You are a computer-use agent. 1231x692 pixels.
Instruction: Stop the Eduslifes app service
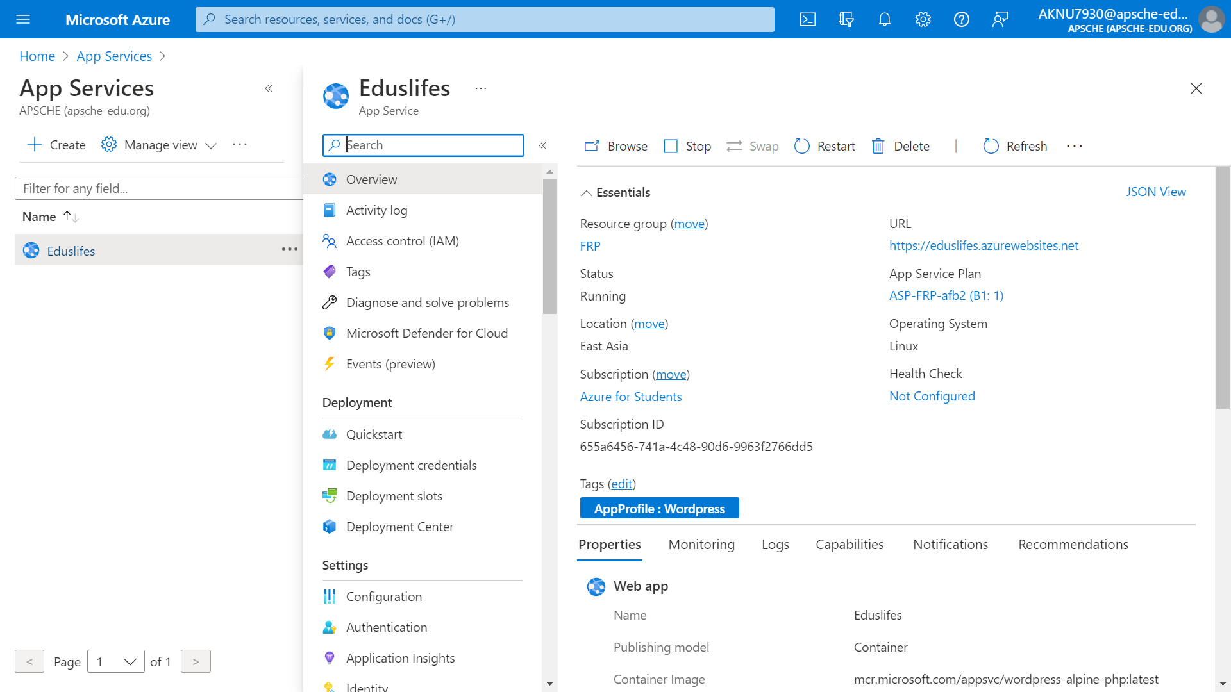tap(687, 146)
